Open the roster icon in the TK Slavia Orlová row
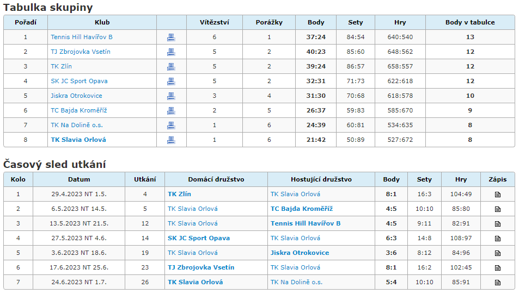The width and height of the screenshot is (519, 294). (x=171, y=140)
